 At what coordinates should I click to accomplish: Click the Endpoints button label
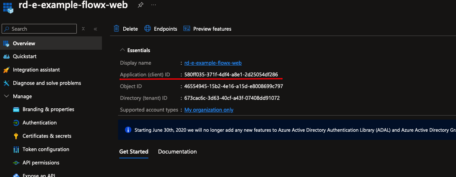coord(165,29)
